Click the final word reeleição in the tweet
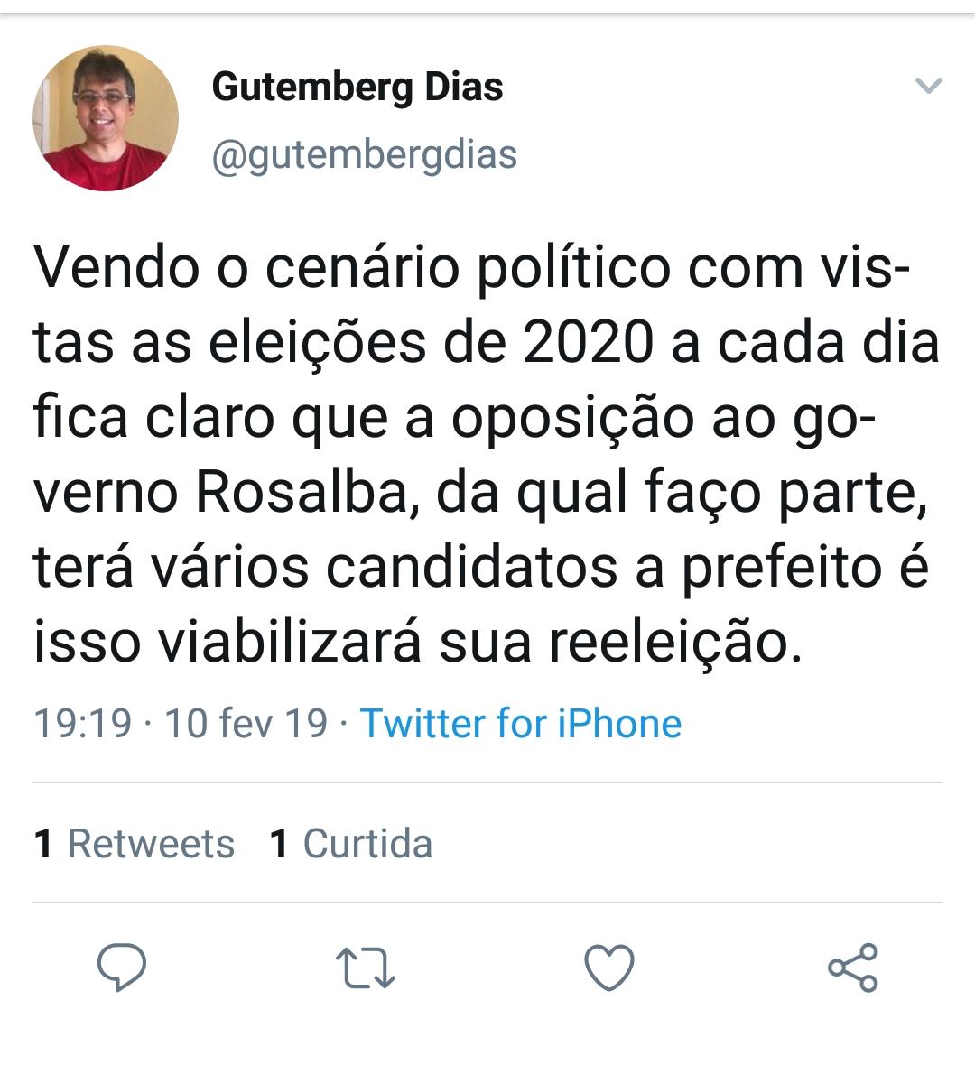Viewport: 975px width, 1065px height. pyautogui.click(x=674, y=643)
